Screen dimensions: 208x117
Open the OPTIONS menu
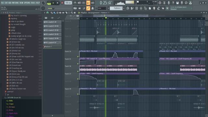pyautogui.click(x=27, y=3)
